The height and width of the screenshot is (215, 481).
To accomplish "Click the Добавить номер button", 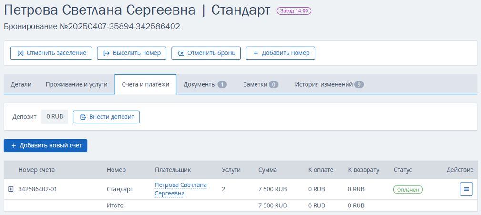I will coord(280,53).
